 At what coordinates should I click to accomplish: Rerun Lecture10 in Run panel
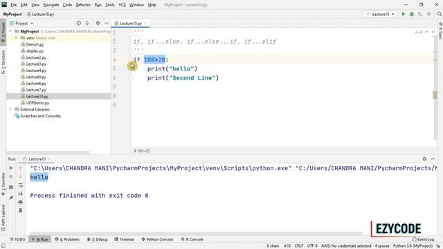[11, 168]
